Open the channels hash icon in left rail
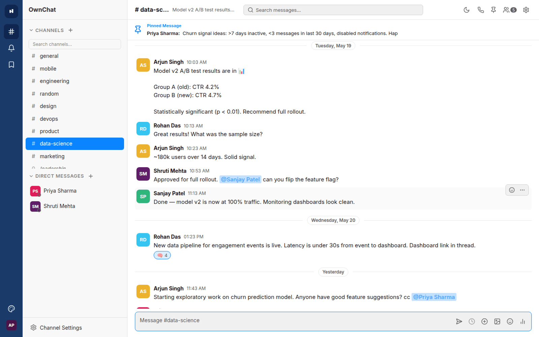 11,32
